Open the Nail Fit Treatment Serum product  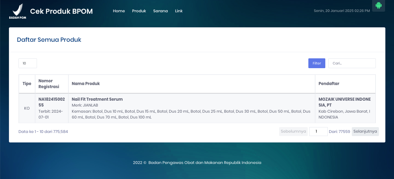(x=97, y=99)
